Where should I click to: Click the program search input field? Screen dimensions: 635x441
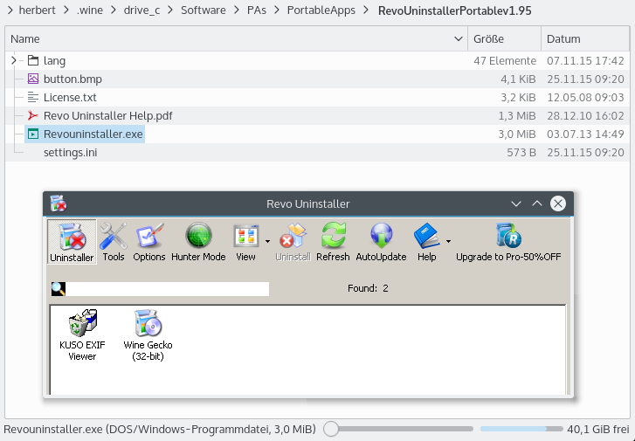pos(168,289)
